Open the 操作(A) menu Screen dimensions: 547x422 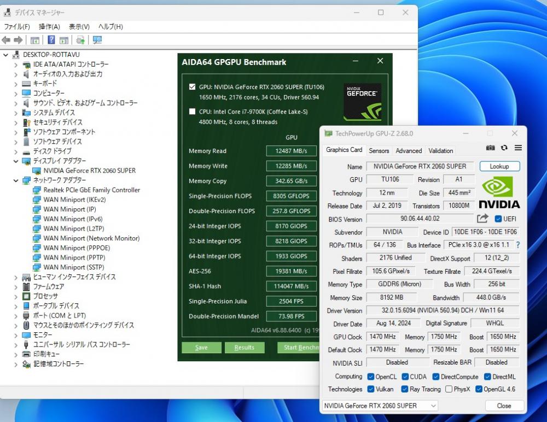point(49,27)
